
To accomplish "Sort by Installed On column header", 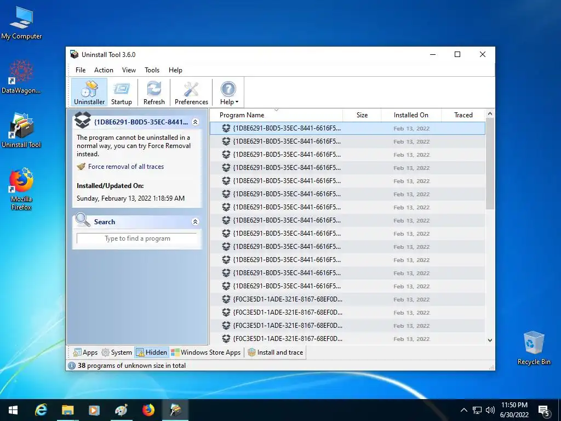I will [411, 115].
